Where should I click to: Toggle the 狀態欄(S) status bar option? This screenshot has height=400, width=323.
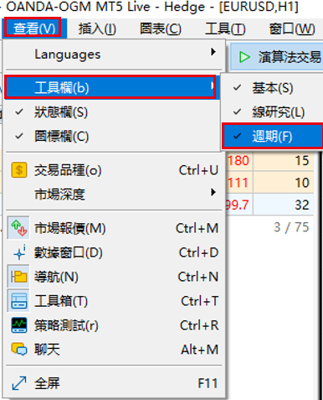click(x=111, y=112)
